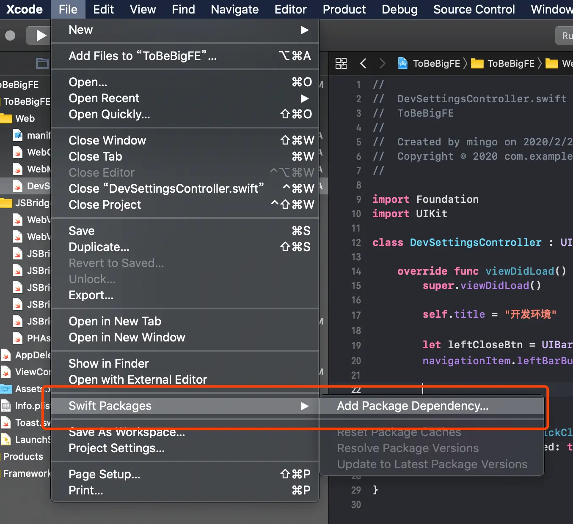The image size is (573, 524).
Task: Select the LaunchScreen file in the navigator
Action: (x=25, y=439)
